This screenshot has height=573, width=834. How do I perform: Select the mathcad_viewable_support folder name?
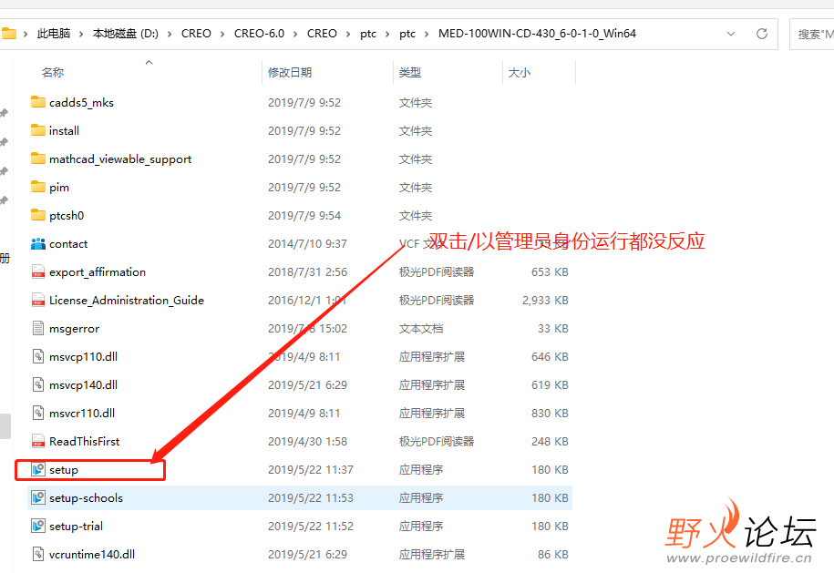pos(120,159)
